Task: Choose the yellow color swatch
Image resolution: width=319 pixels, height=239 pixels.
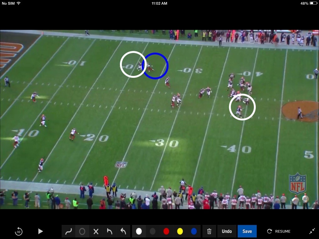Action: click(180, 231)
